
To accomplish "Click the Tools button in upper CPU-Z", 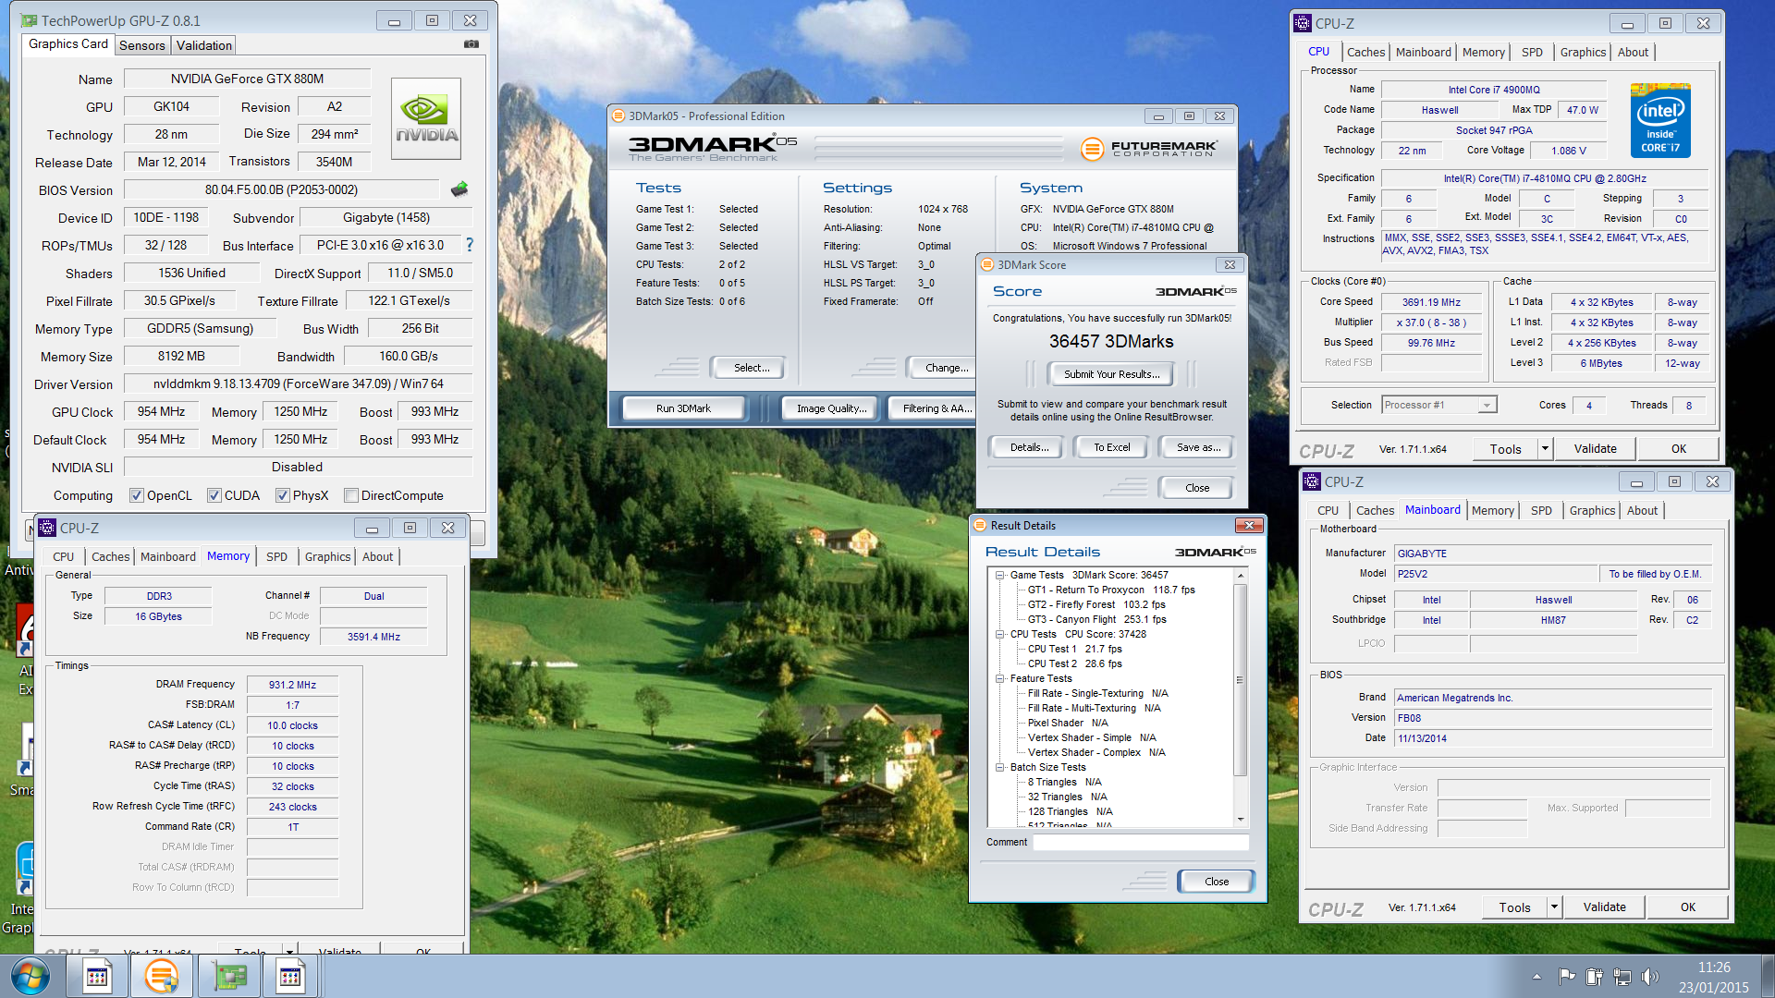I will [1505, 449].
